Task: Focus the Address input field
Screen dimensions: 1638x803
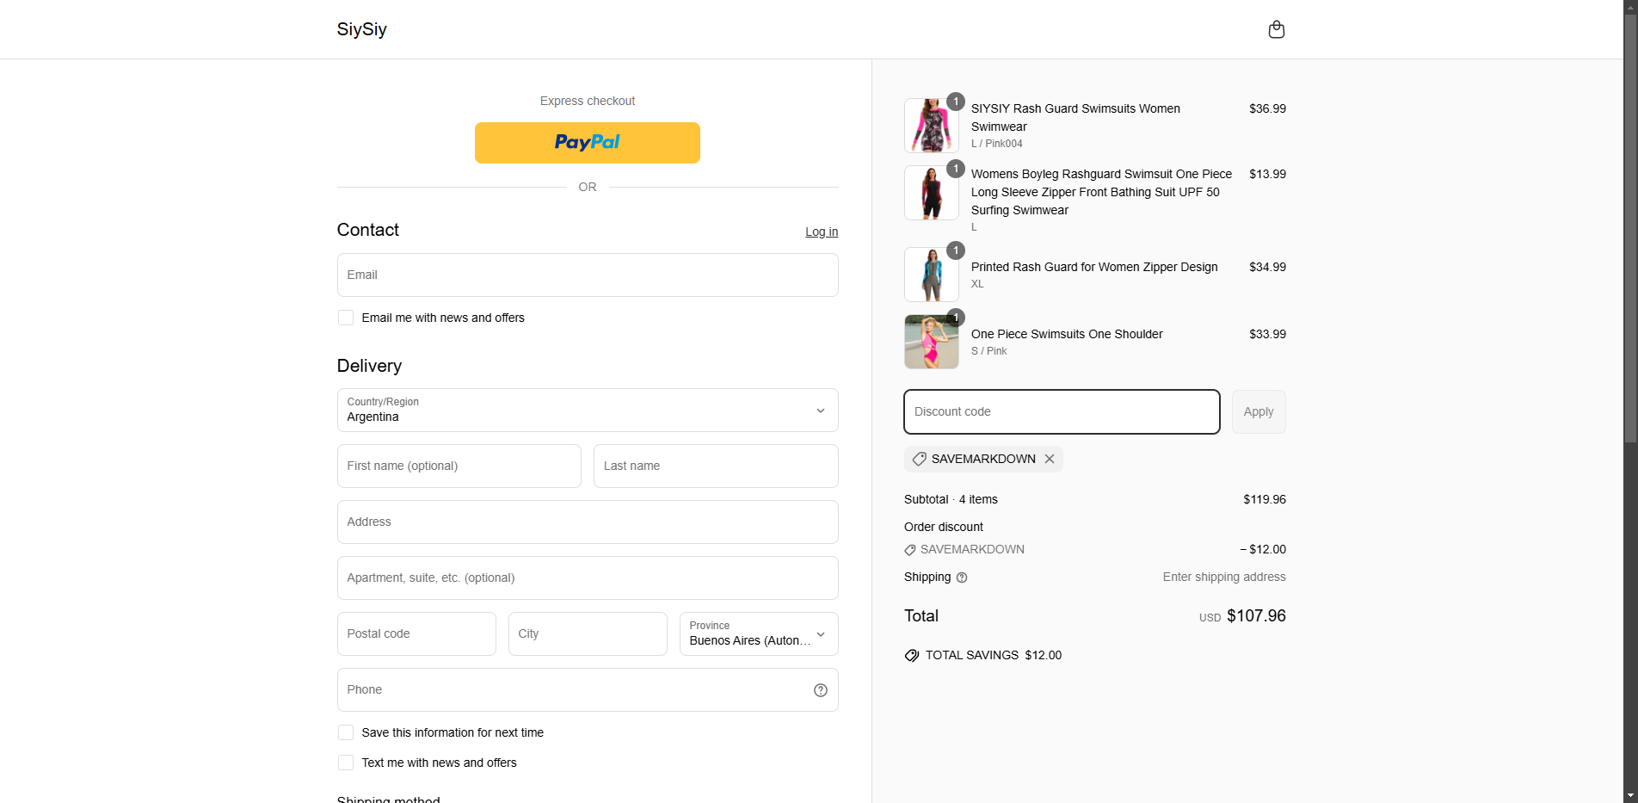Action: tap(588, 522)
